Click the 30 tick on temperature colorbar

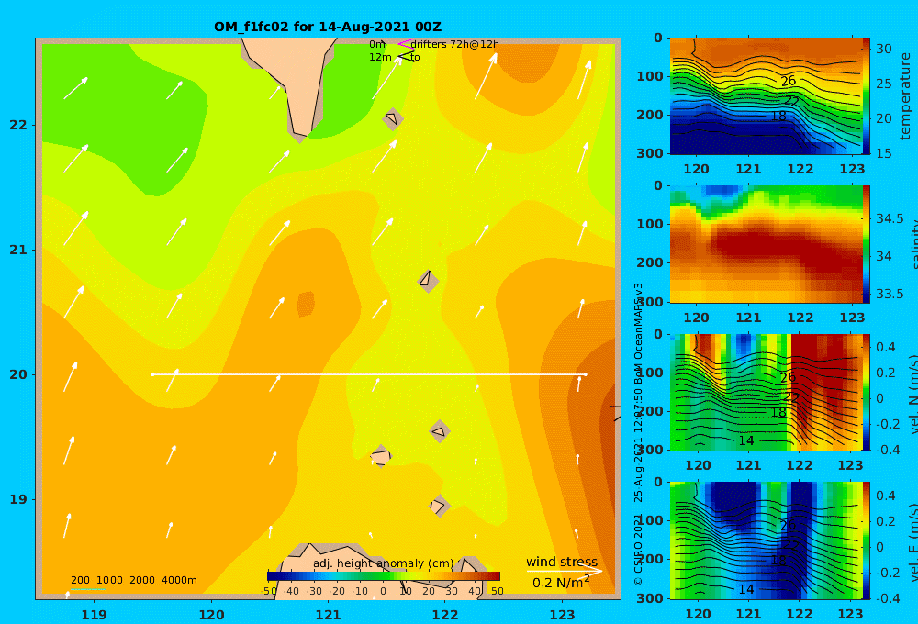[884, 49]
